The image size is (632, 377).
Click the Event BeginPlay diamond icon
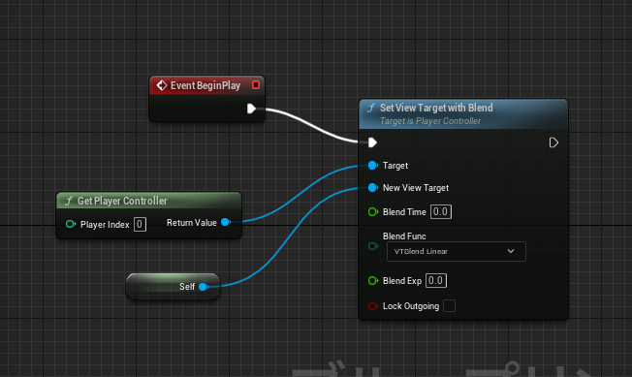(x=162, y=85)
